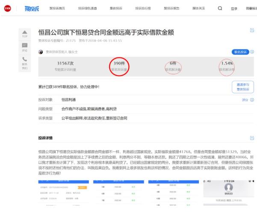Click the complaint initiator's avatar
The height and width of the screenshot is (218, 257).
click(41, 52)
